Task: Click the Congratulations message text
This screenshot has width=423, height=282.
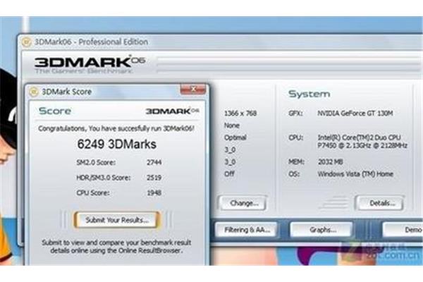Action: tap(116, 128)
